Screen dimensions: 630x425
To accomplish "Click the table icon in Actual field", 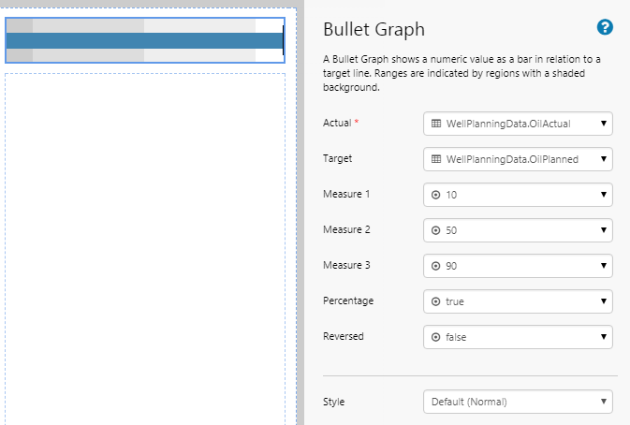I will tap(436, 124).
